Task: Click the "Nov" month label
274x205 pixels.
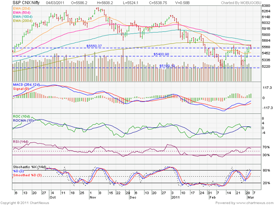Action: [x=93, y=197]
